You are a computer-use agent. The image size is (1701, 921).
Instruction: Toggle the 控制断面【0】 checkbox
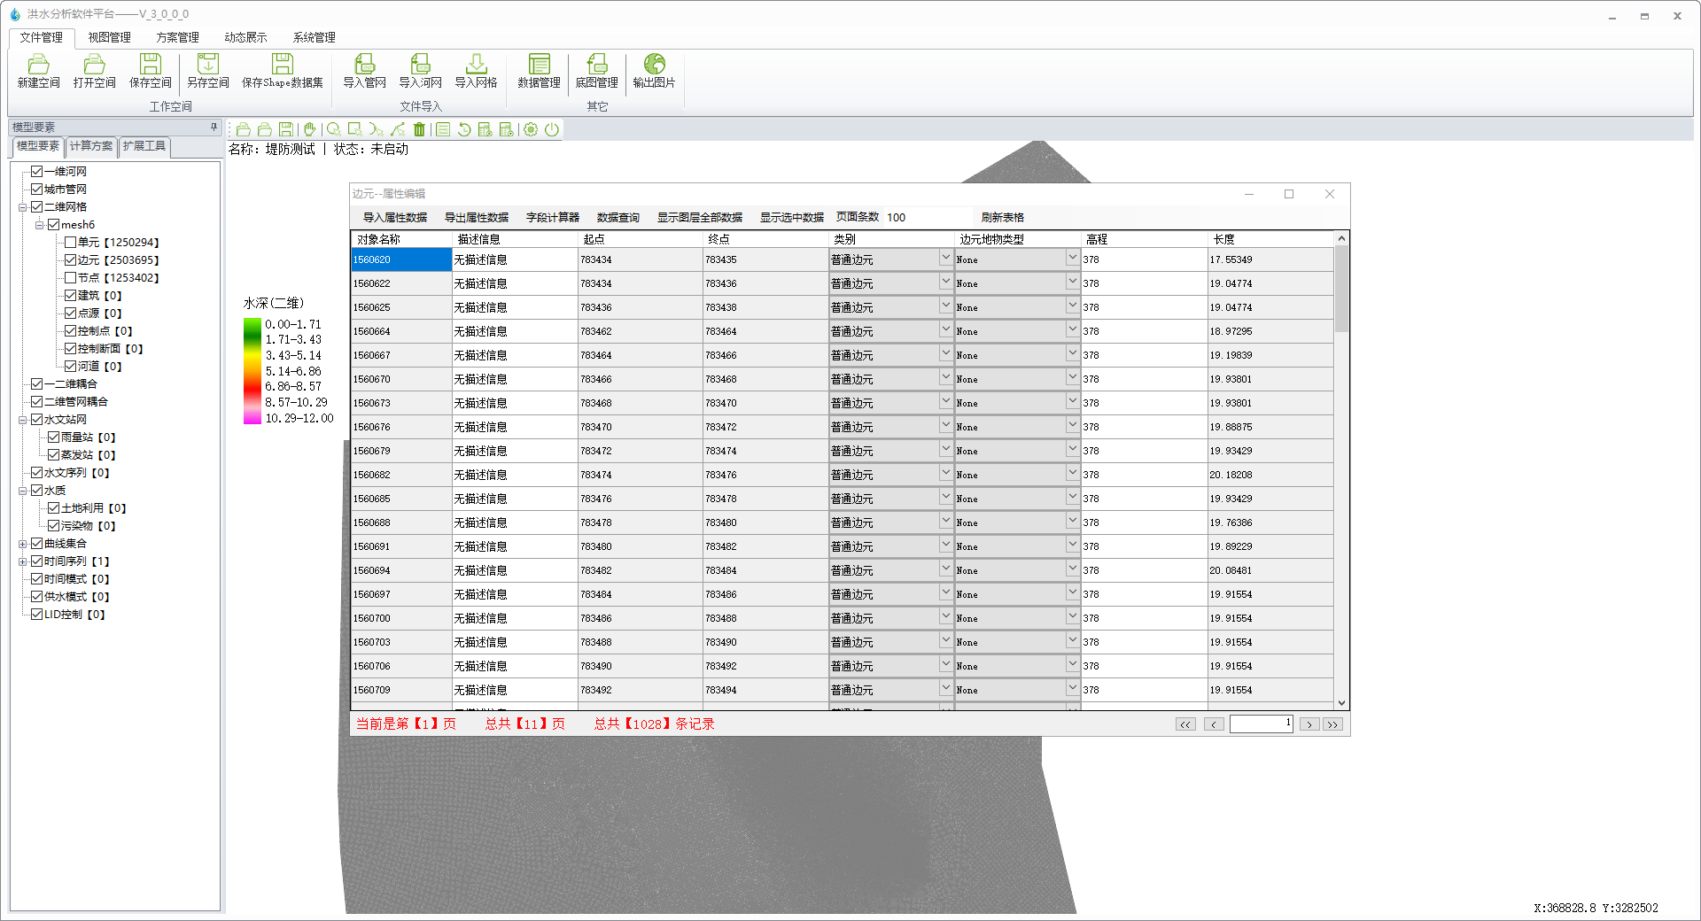click(70, 348)
